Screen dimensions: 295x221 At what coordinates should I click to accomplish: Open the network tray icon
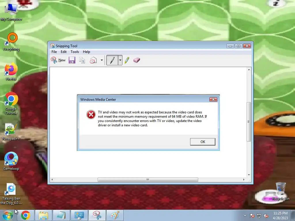click(x=259, y=216)
